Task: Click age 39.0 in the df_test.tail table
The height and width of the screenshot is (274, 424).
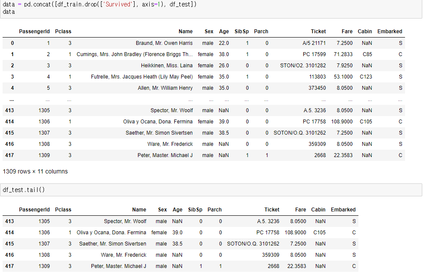Action: pyautogui.click(x=177, y=233)
